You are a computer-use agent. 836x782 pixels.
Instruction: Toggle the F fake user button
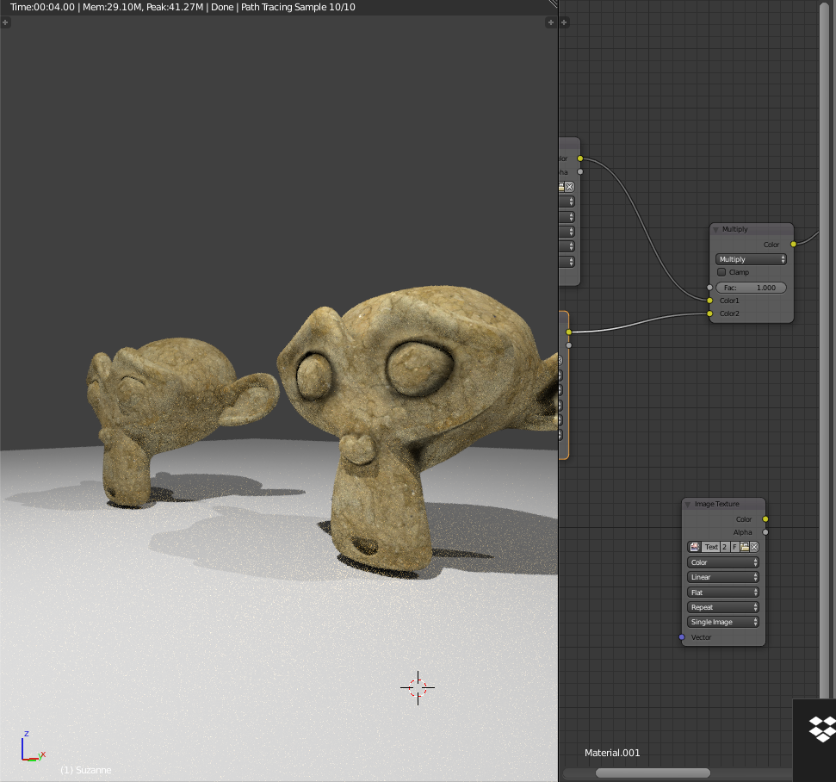click(x=734, y=547)
